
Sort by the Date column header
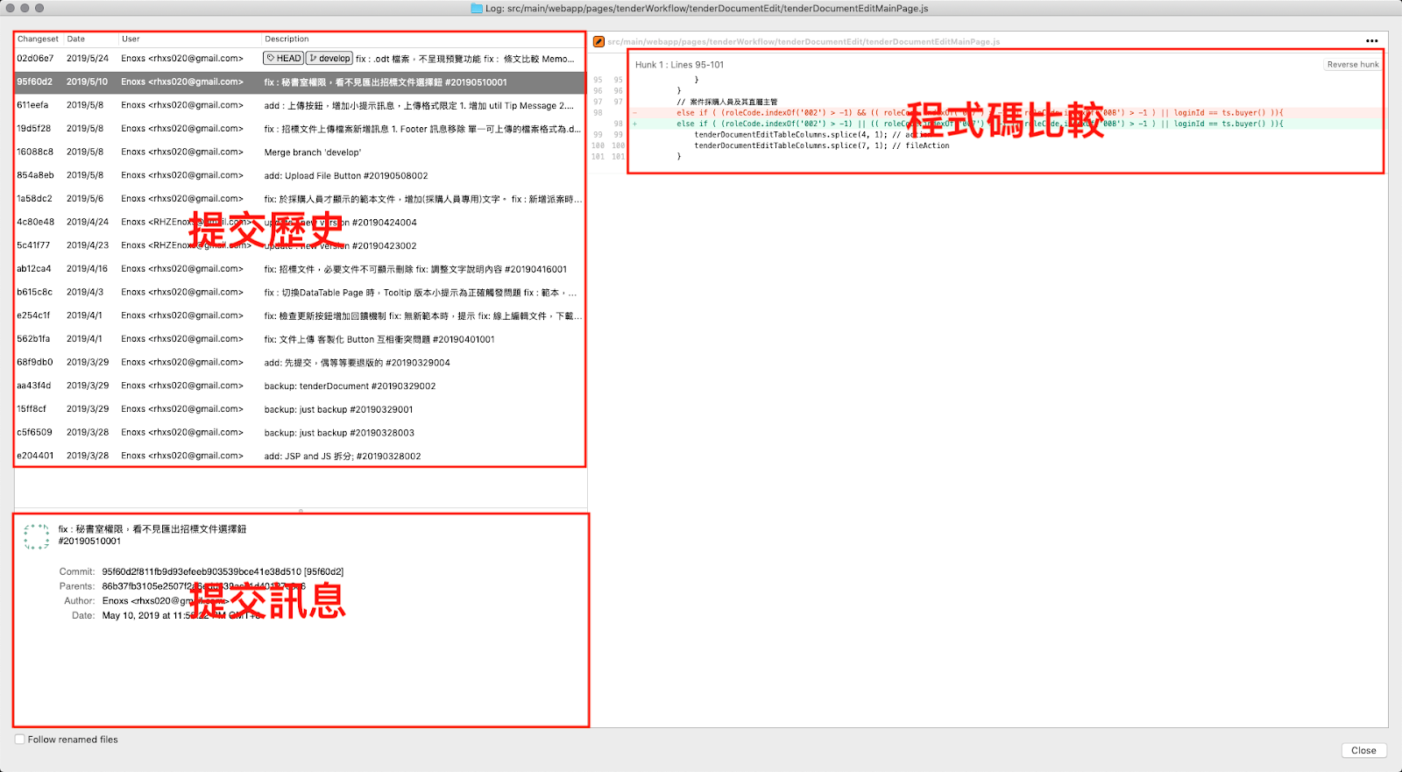point(90,39)
